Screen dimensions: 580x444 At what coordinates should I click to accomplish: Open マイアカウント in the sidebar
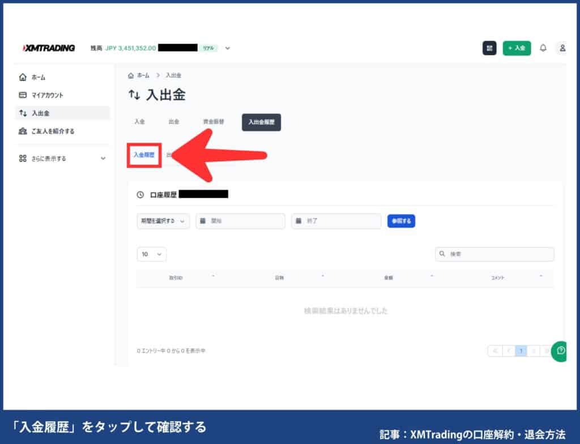[63, 95]
